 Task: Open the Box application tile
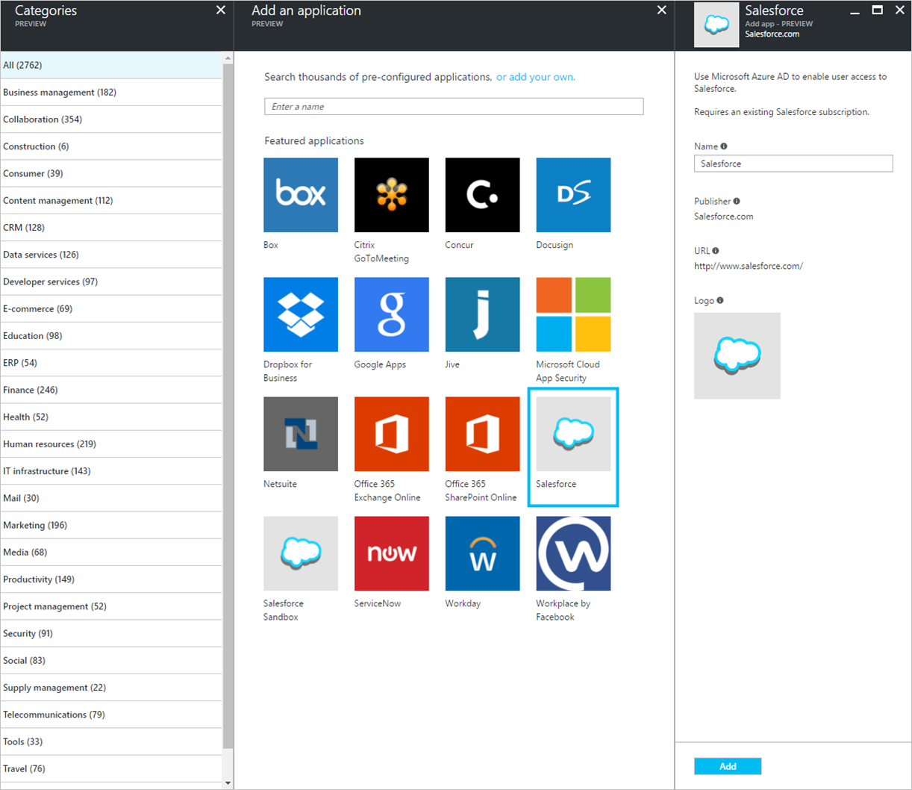(x=301, y=195)
